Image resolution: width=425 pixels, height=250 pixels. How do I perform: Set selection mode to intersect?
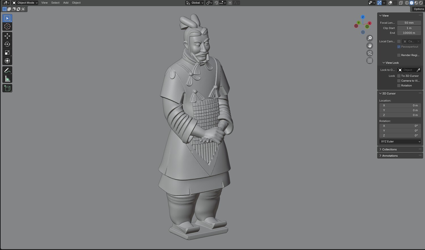click(23, 9)
